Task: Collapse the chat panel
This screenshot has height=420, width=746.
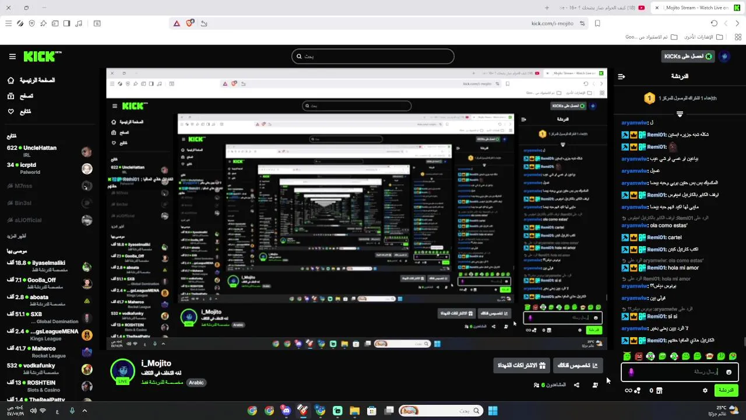Action: point(622,76)
